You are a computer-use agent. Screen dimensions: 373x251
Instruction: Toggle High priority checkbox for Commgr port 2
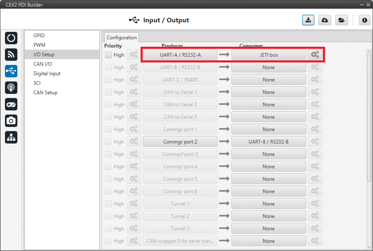click(108, 142)
